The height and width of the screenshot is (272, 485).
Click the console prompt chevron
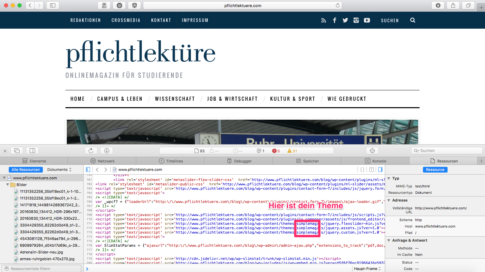[87, 269]
